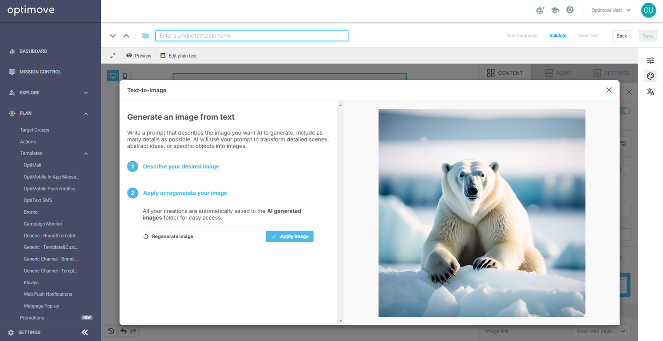Switch to desktop view toggle

[113, 76]
